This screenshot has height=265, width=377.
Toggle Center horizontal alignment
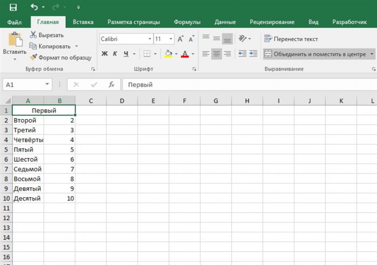click(217, 54)
